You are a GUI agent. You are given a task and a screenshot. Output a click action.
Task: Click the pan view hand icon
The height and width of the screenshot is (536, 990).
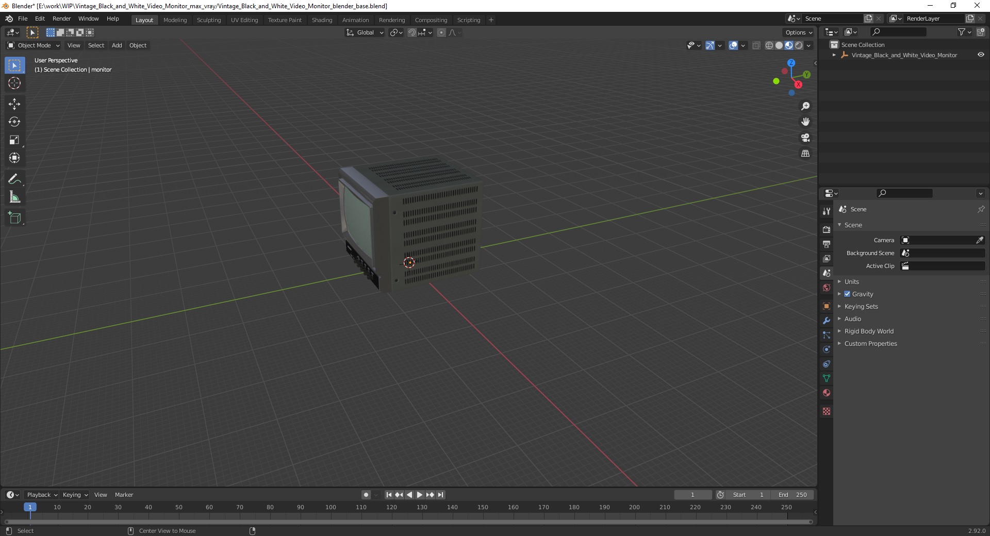805,122
